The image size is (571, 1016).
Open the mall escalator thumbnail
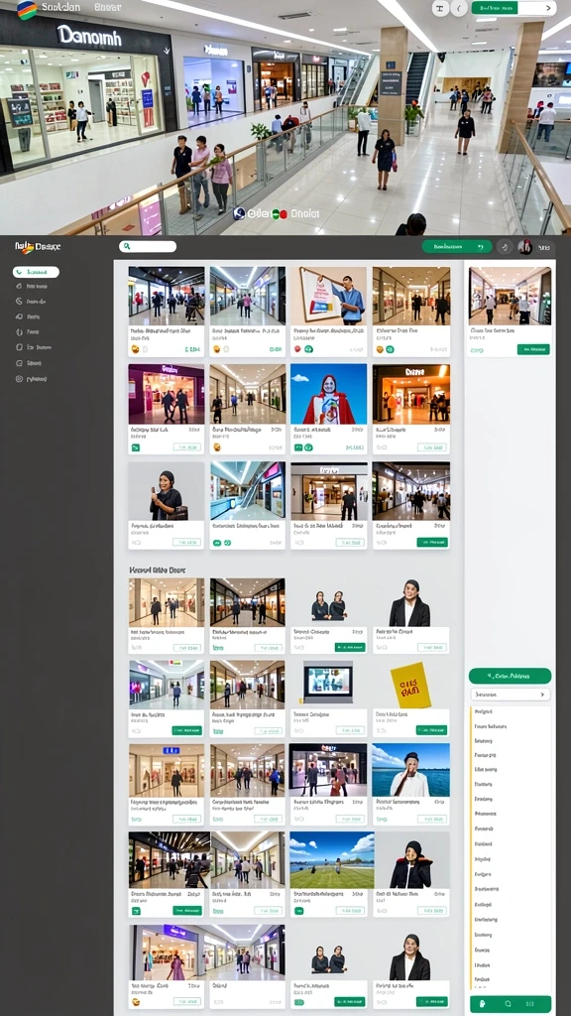(247, 491)
